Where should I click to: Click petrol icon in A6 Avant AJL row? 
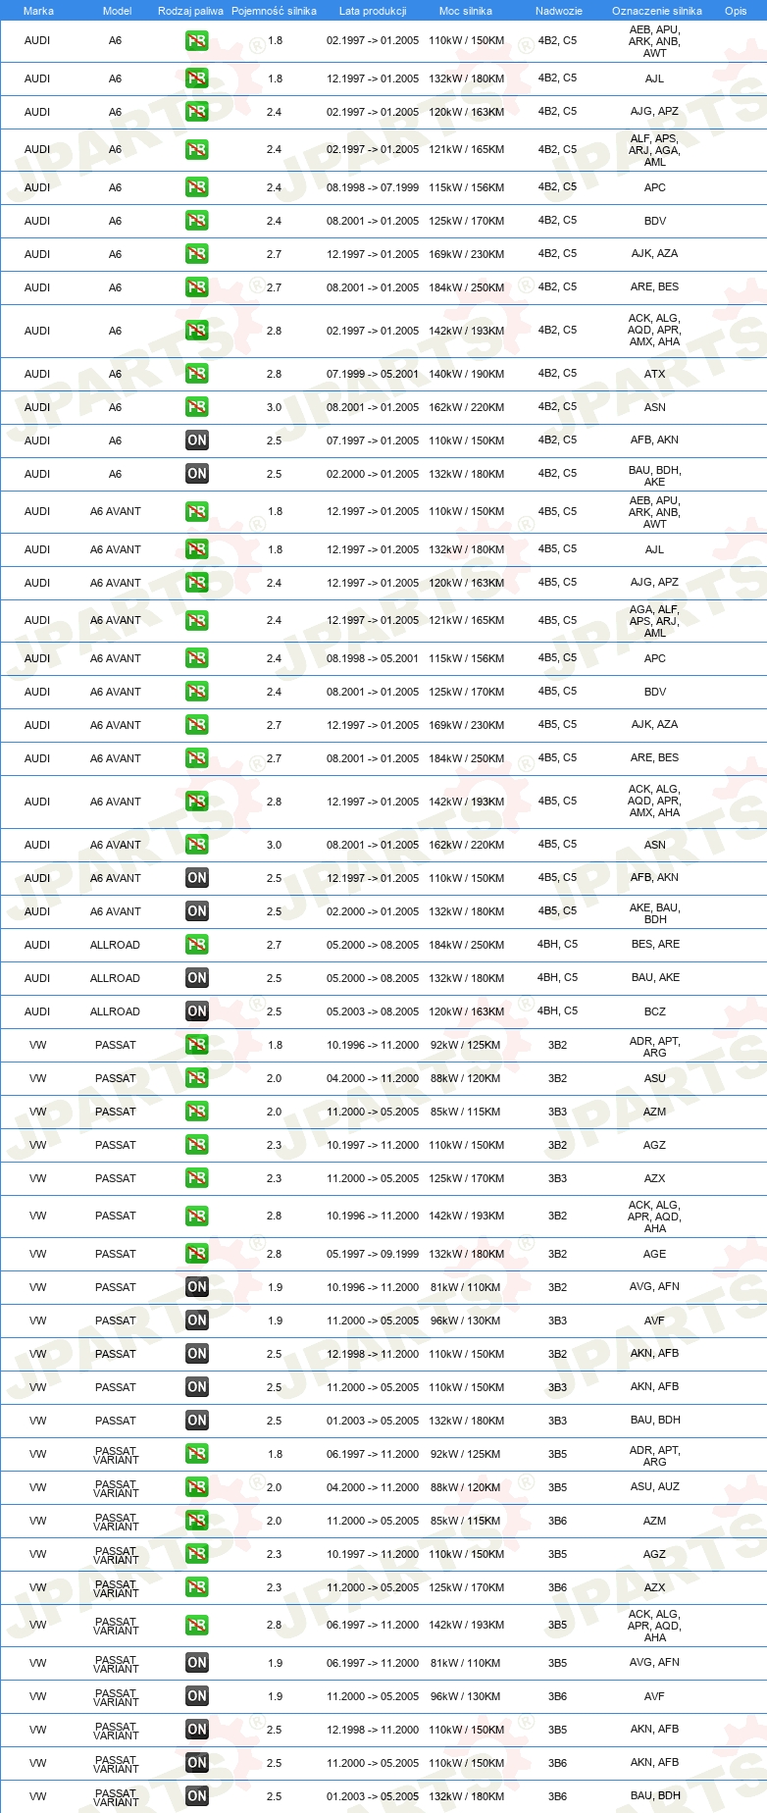pos(197,549)
